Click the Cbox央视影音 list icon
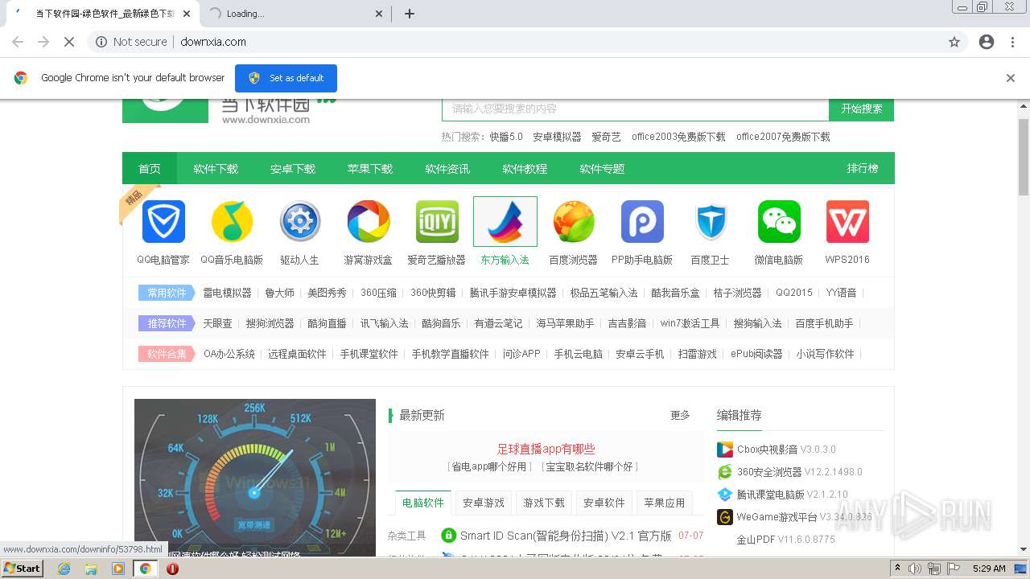 coord(726,450)
